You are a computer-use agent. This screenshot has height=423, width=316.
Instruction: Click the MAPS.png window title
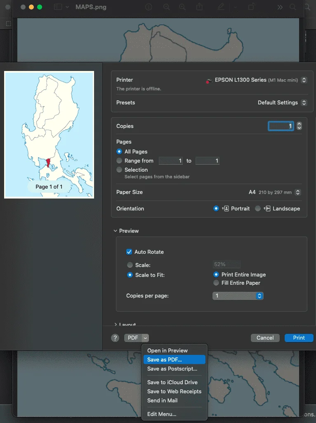[91, 7]
